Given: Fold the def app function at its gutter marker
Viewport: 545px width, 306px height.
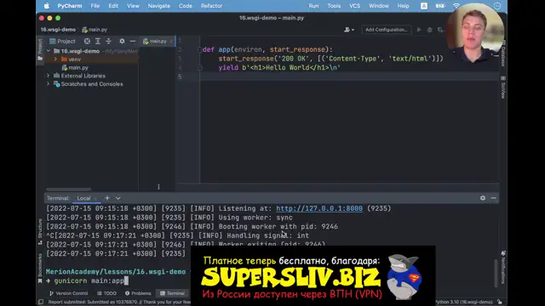Looking at the screenshot, I should 200,49.
